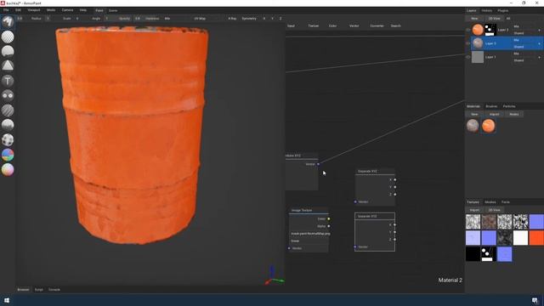Select the multicolor sphere tool icon

(x=8, y=155)
